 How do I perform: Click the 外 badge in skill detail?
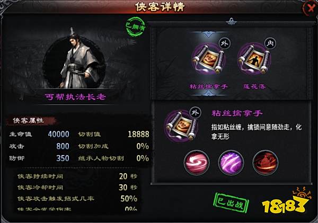tap(195, 112)
